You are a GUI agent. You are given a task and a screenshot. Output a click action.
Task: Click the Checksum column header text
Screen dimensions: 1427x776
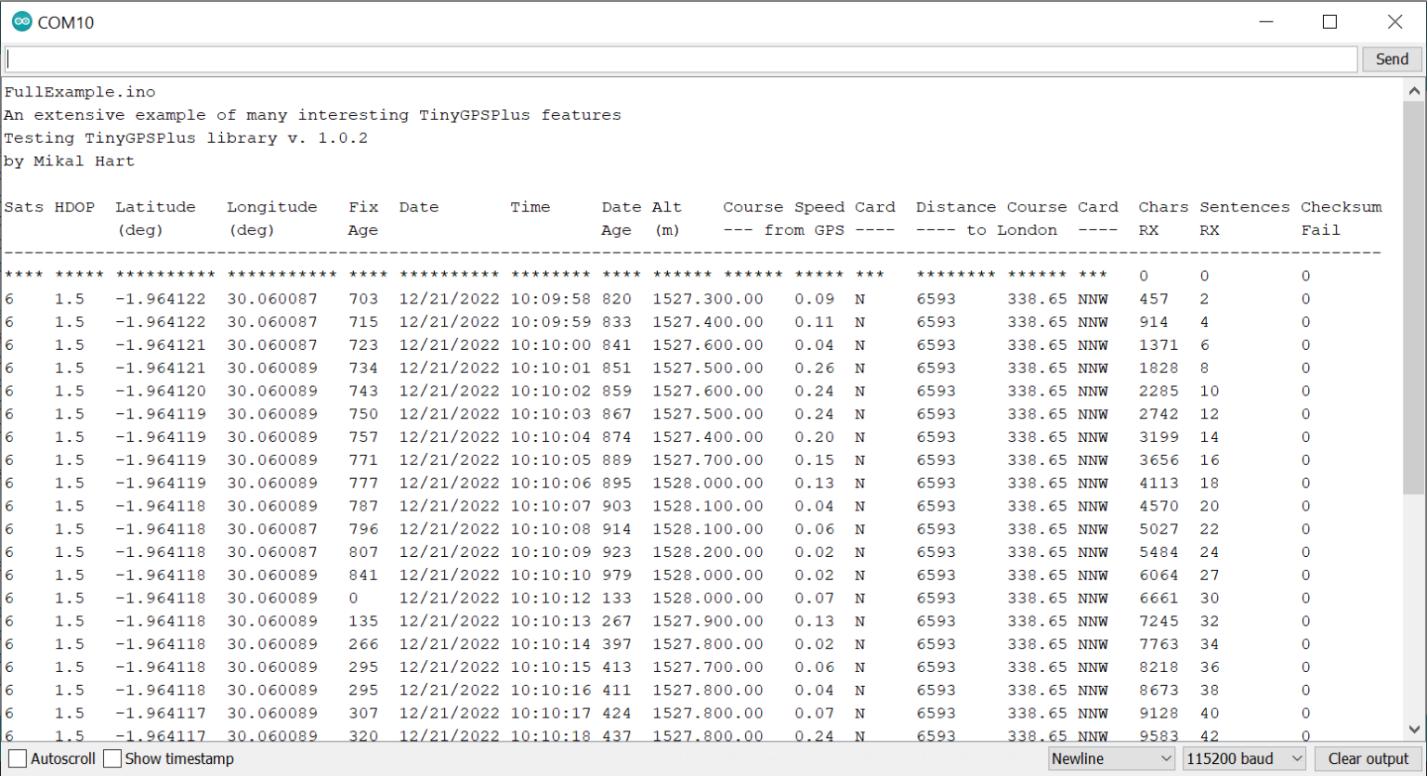point(1341,207)
